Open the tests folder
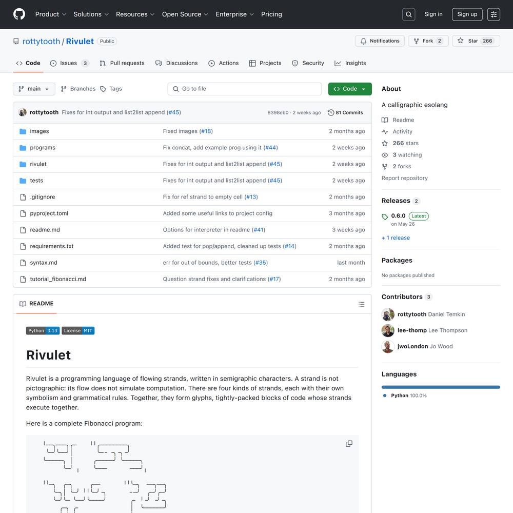The width and height of the screenshot is (513, 513). click(36, 180)
